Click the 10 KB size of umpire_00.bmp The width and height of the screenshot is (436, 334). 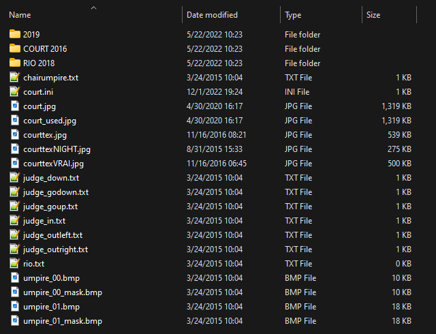click(402, 278)
